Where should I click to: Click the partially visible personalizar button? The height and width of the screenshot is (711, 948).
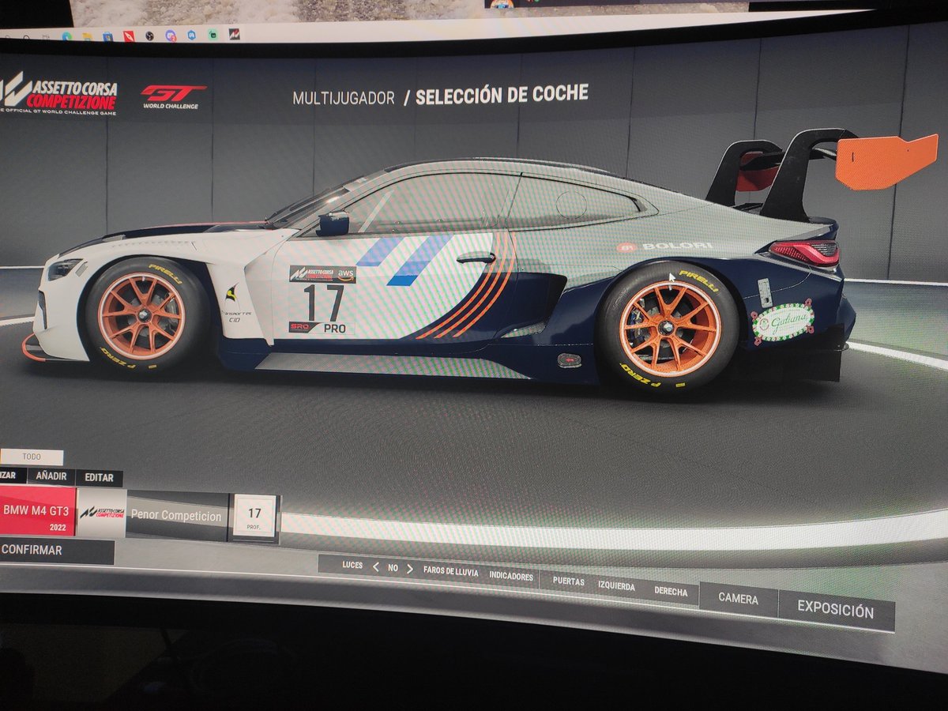[x=12, y=476]
